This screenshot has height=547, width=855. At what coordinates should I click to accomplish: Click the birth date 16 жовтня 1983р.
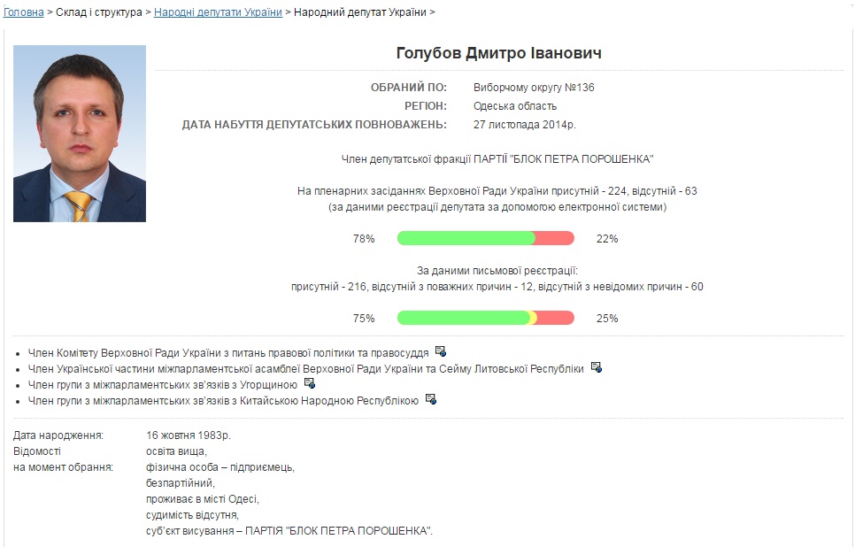tap(189, 435)
